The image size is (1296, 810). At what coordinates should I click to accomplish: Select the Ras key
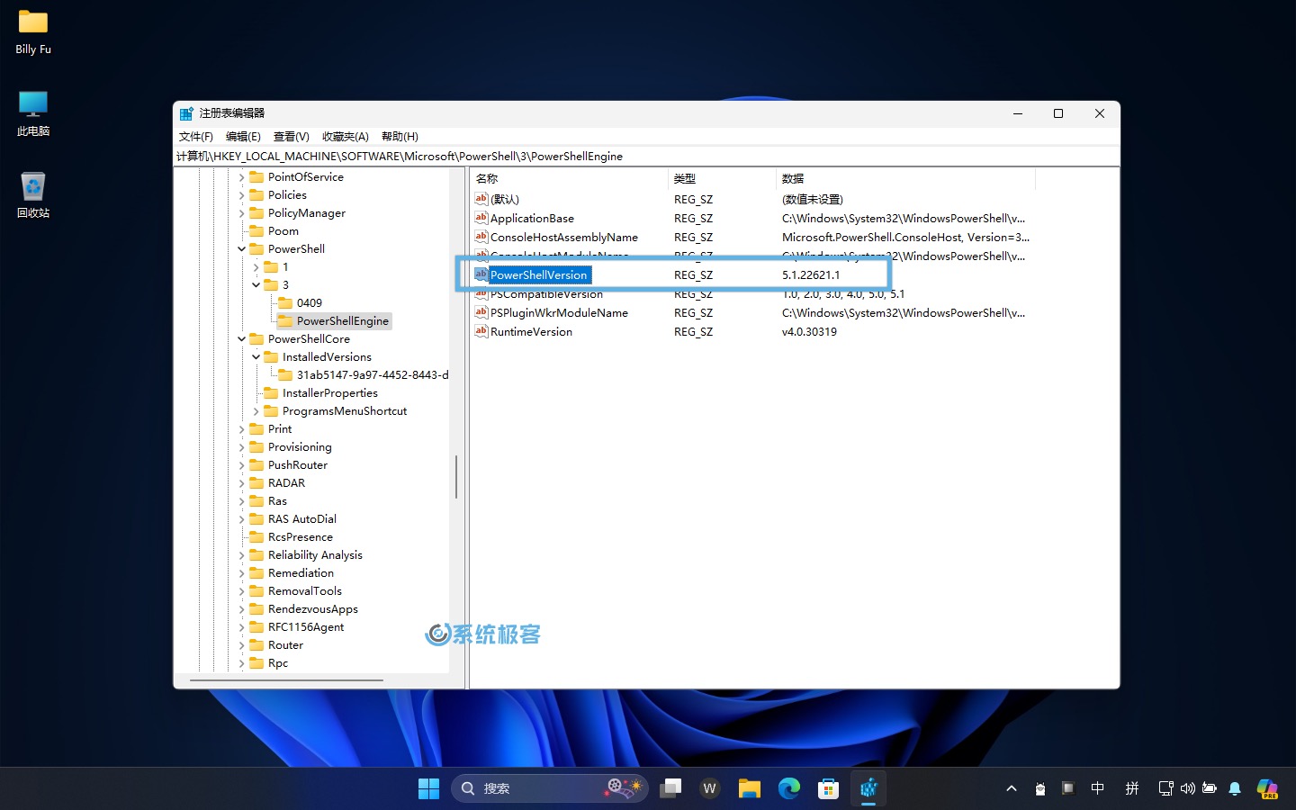[x=277, y=501]
